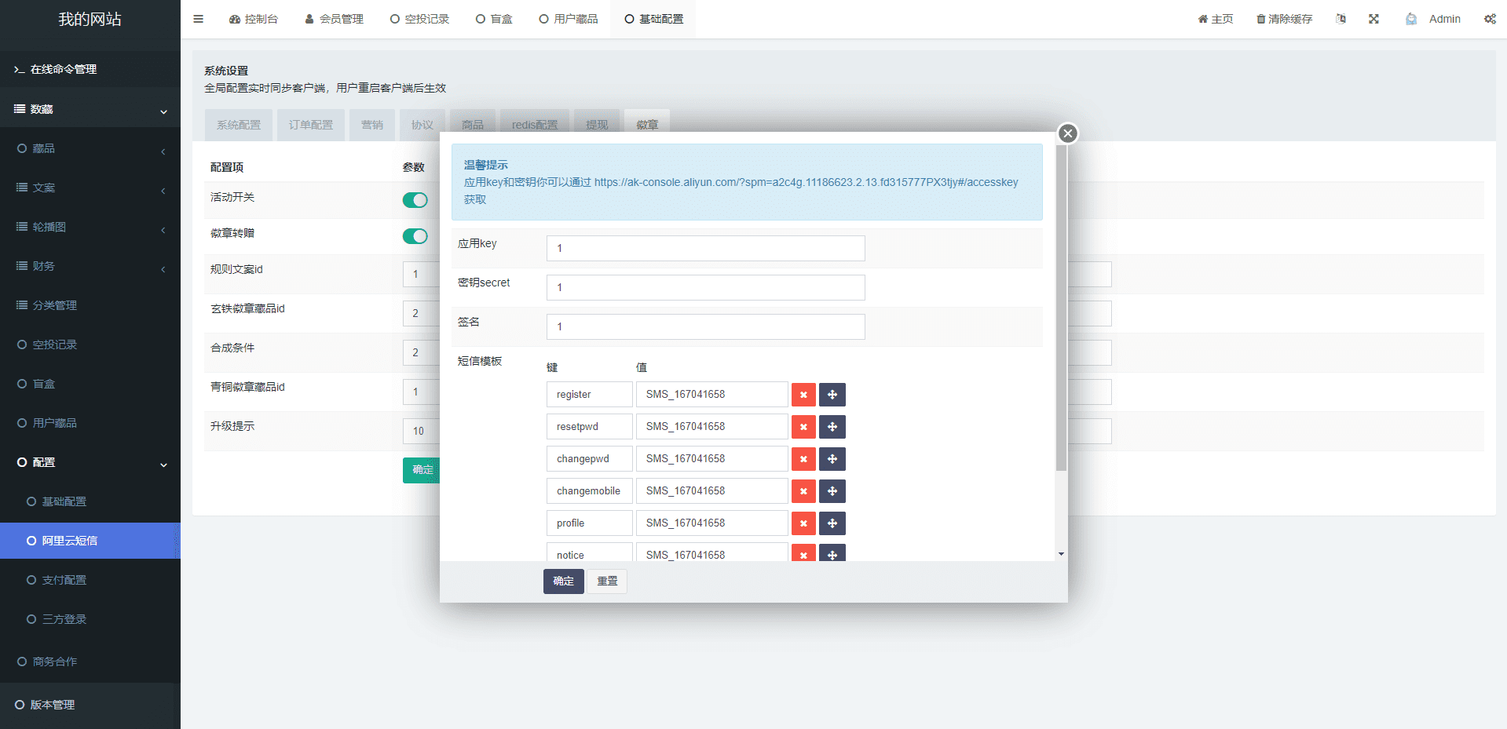1507x729 pixels.
Task: Open the settings gears icon top right
Action: (1489, 19)
